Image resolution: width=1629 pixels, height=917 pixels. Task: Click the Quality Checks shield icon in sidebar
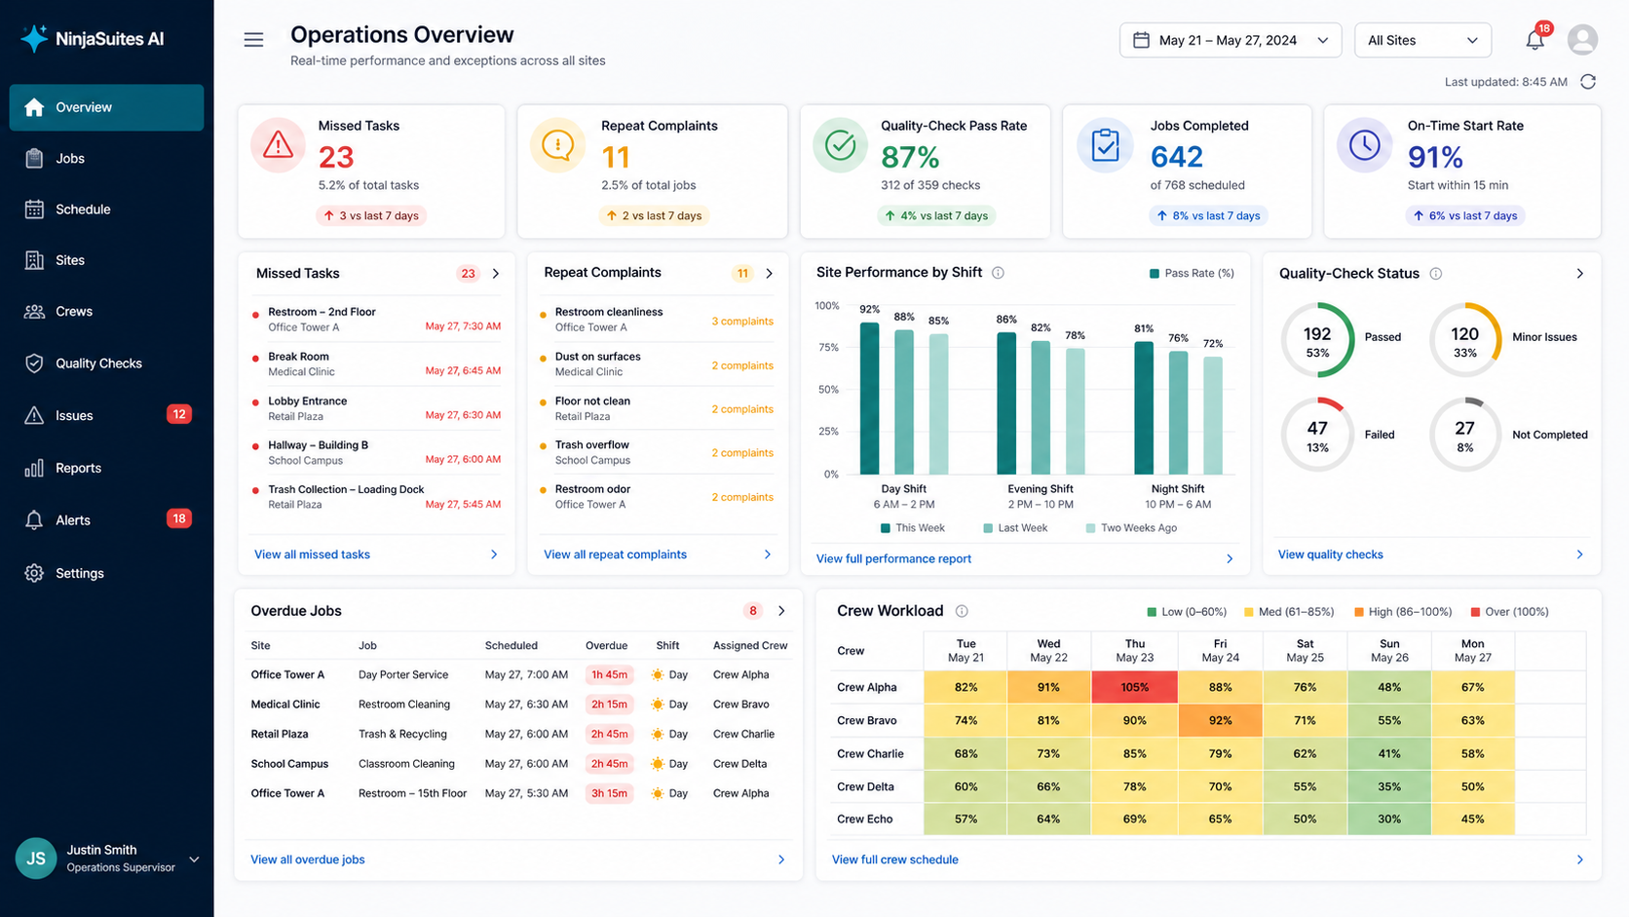click(x=34, y=363)
